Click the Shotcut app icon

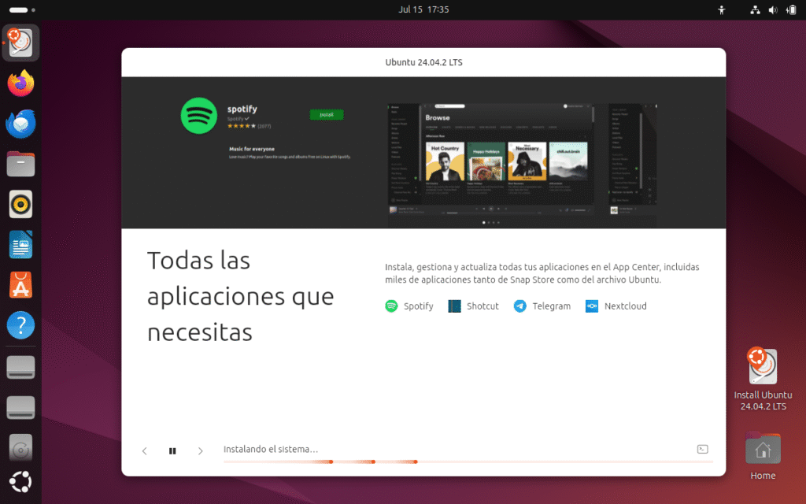(x=454, y=306)
